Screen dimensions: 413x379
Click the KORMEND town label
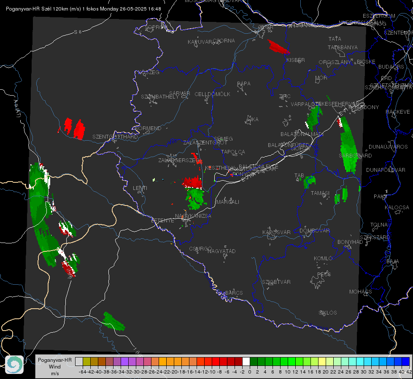click(148, 128)
